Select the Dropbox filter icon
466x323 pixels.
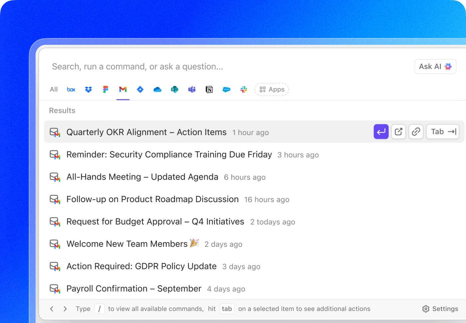[88, 89]
